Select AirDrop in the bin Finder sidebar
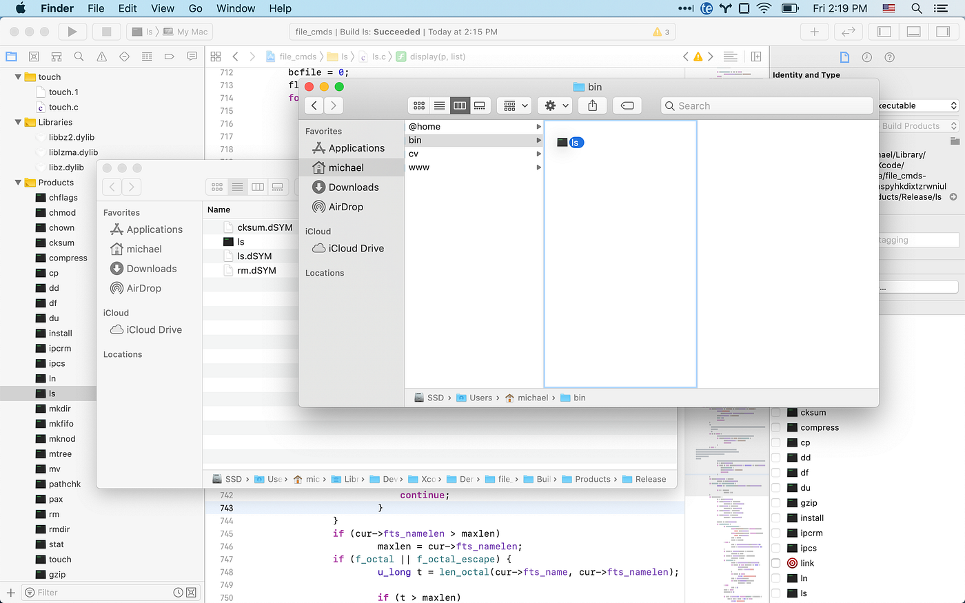Viewport: 965px width, 603px height. [345, 207]
